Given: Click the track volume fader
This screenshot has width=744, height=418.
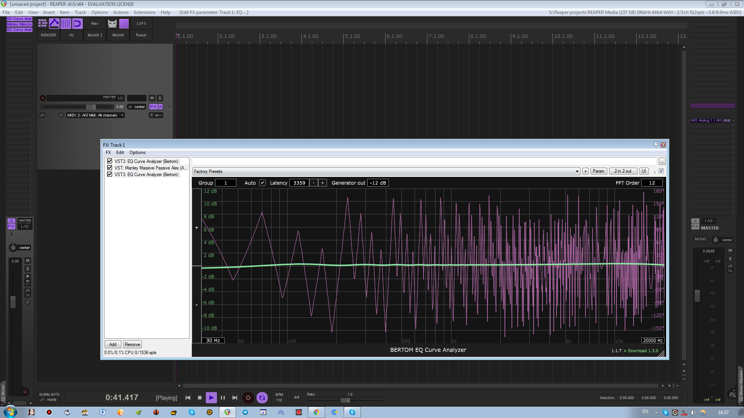Looking at the screenshot, I should pos(91,107).
